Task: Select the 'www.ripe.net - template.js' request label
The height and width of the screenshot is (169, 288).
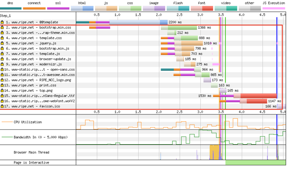Action: coord(36,54)
